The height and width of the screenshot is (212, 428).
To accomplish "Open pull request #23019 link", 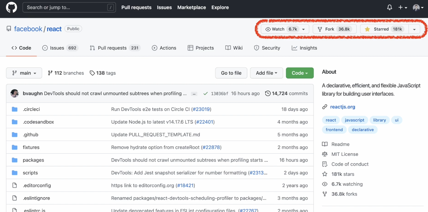I will 201,109.
